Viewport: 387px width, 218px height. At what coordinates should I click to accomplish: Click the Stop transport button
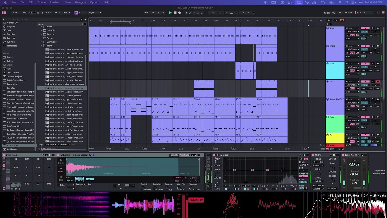175,13
